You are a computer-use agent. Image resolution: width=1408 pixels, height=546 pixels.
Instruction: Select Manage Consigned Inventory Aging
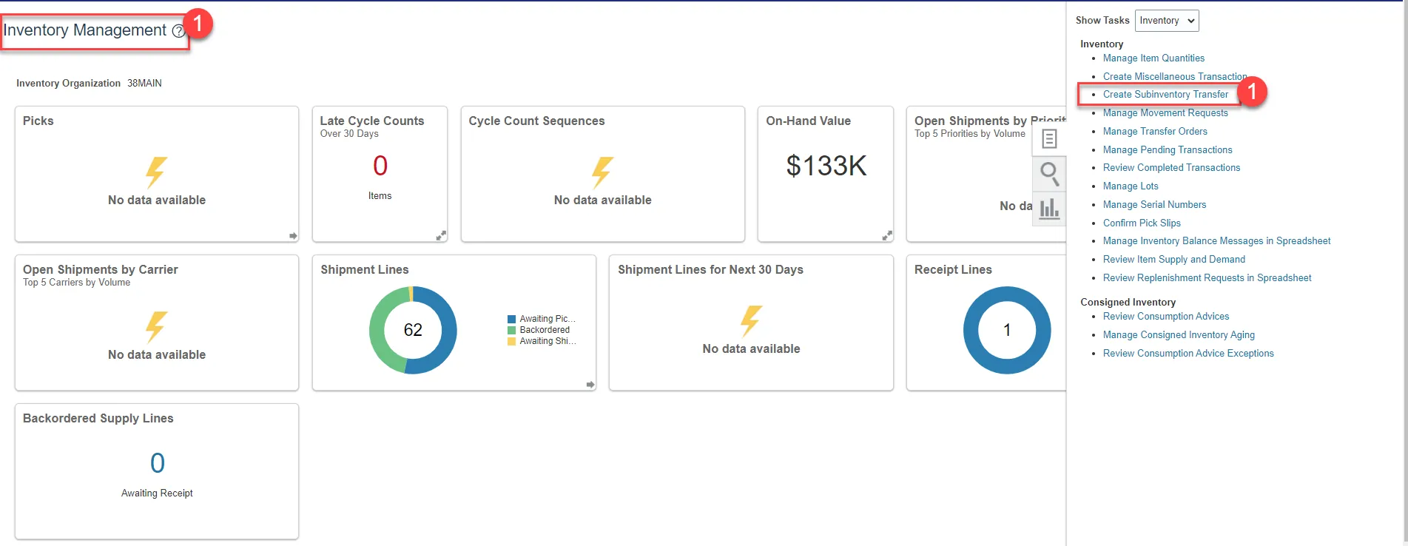[1179, 335]
